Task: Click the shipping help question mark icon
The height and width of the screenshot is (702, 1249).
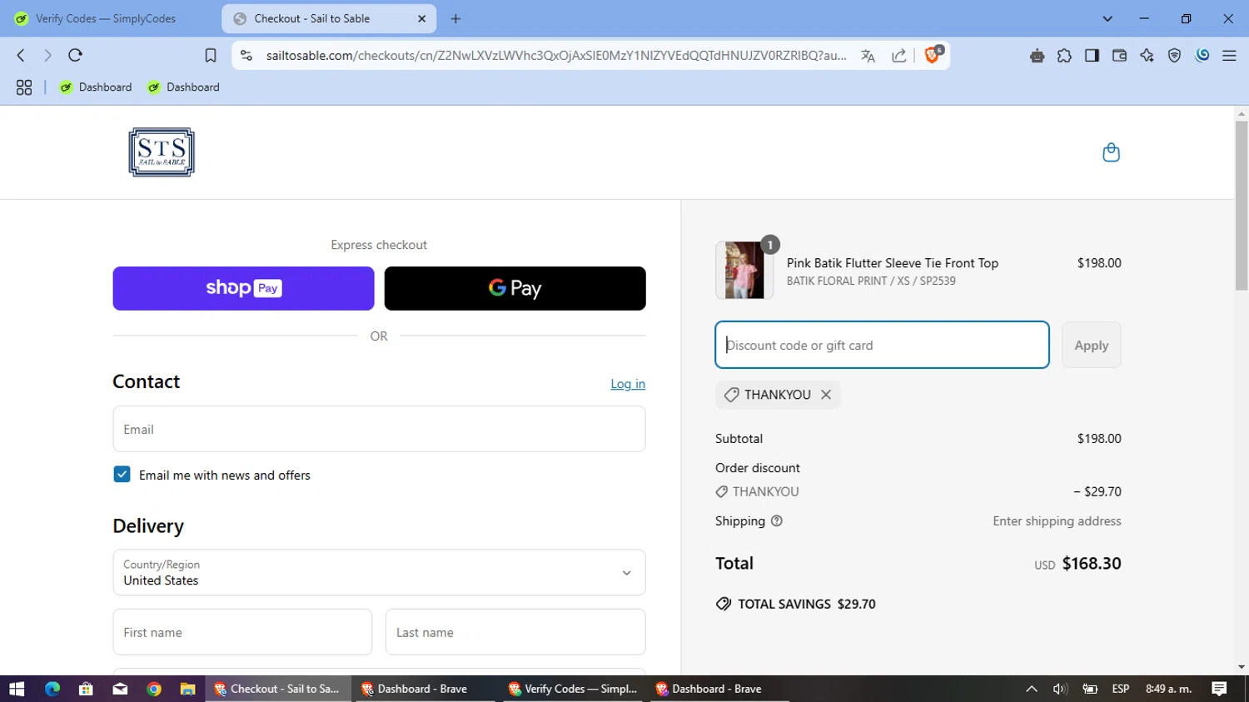Action: pyautogui.click(x=777, y=521)
